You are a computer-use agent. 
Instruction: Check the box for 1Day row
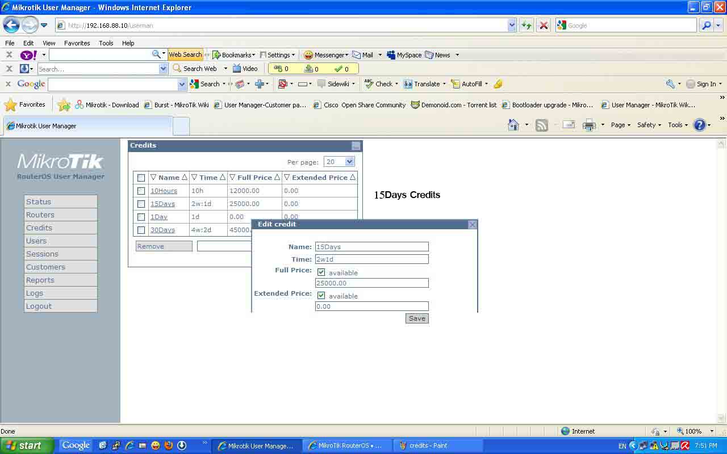(141, 217)
